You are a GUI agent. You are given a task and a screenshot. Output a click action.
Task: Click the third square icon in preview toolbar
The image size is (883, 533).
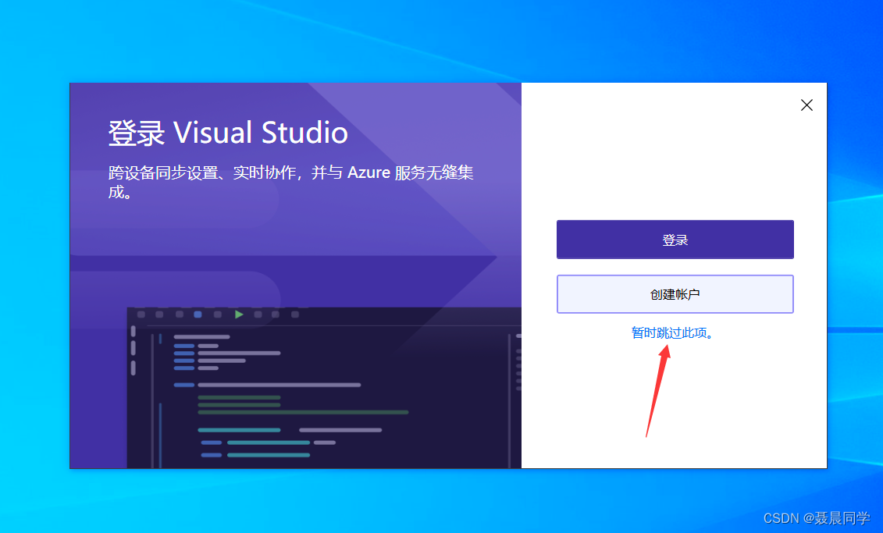(180, 314)
